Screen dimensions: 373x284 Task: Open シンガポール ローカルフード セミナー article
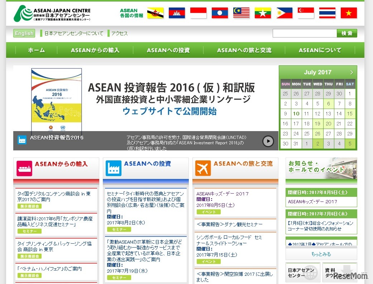229,240
